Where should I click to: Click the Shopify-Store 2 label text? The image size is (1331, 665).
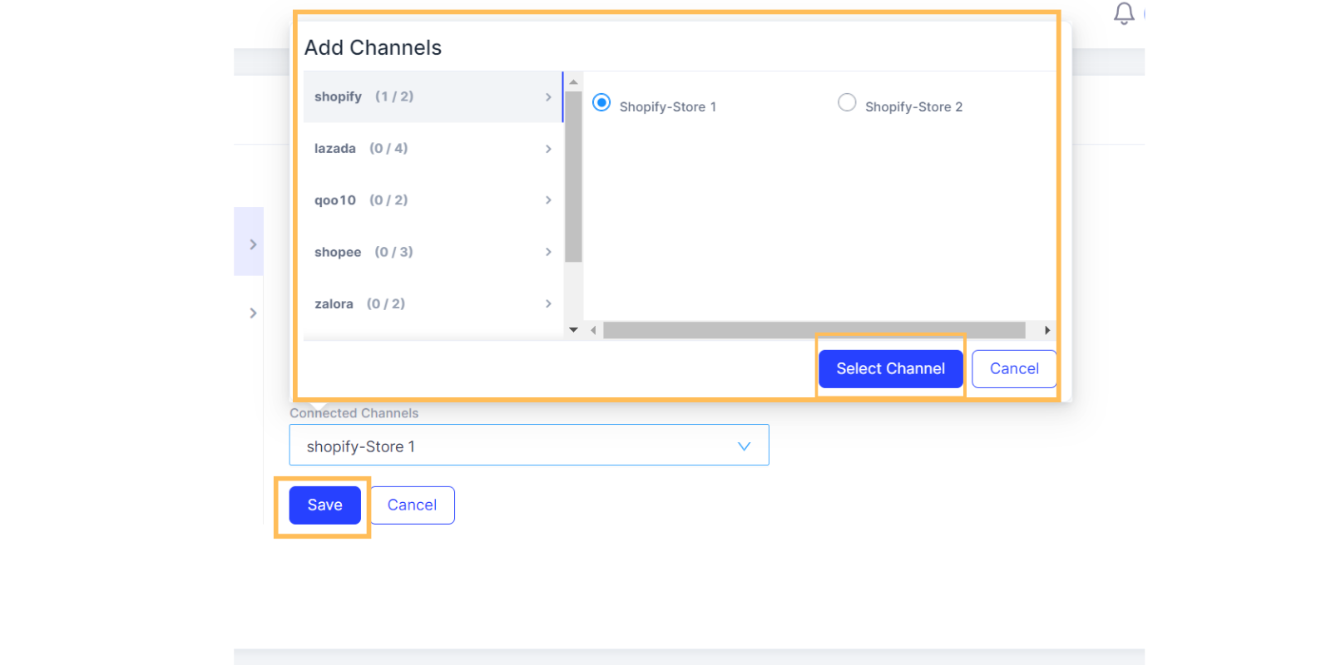[x=914, y=106]
